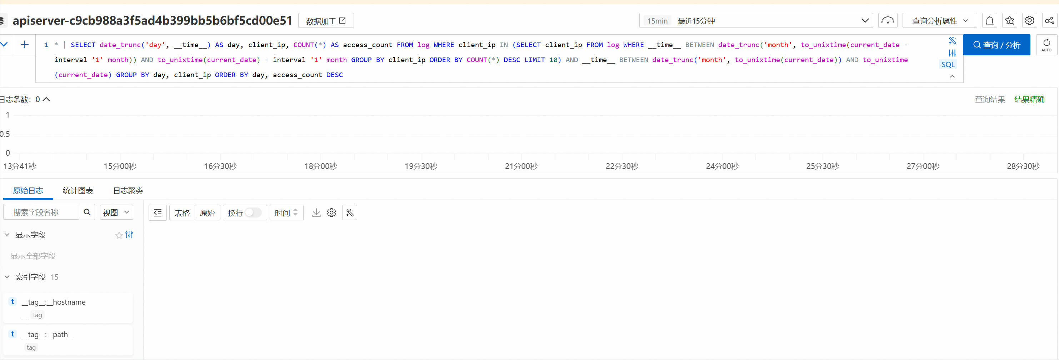The width and height of the screenshot is (1059, 360).
Task: Click 显示全部字段 text
Action: (33, 256)
